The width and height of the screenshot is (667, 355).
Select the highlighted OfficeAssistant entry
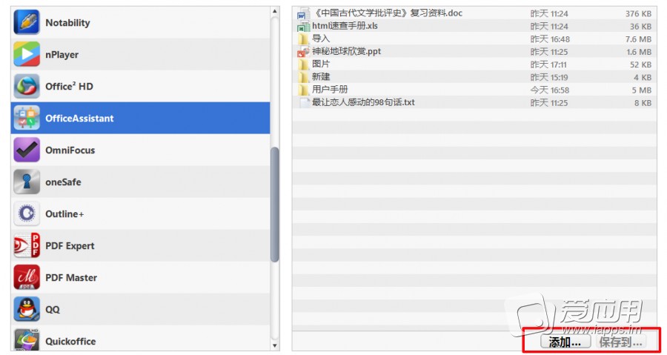140,118
